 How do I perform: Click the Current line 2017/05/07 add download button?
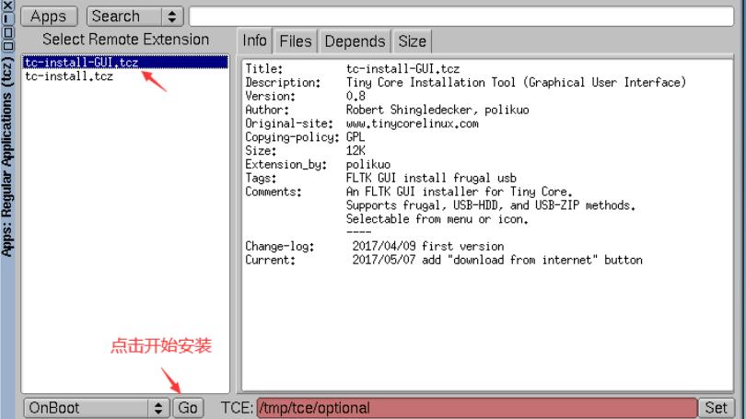pos(497,261)
